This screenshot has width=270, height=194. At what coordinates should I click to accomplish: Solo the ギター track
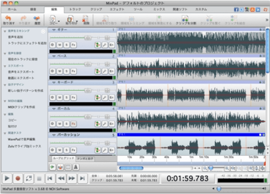67,45
